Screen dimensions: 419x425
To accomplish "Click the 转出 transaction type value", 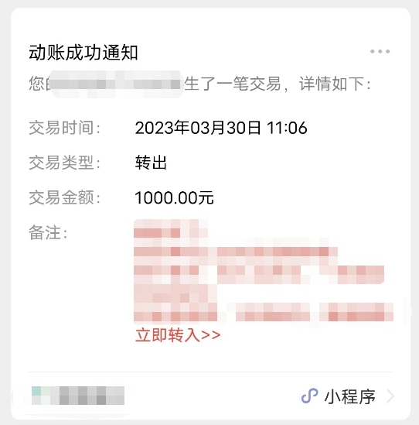I will pyautogui.click(x=151, y=163).
